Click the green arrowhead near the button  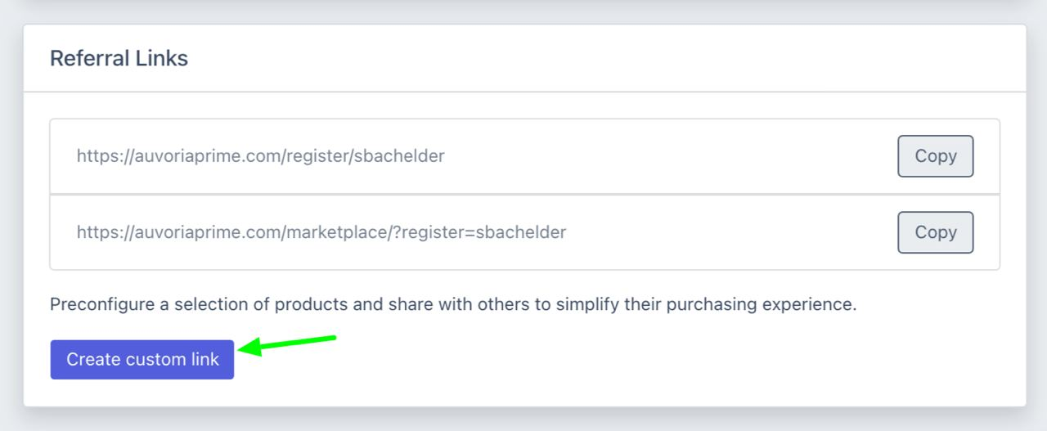tap(249, 347)
